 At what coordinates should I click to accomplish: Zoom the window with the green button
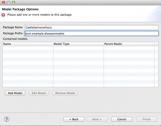tap(14, 2)
